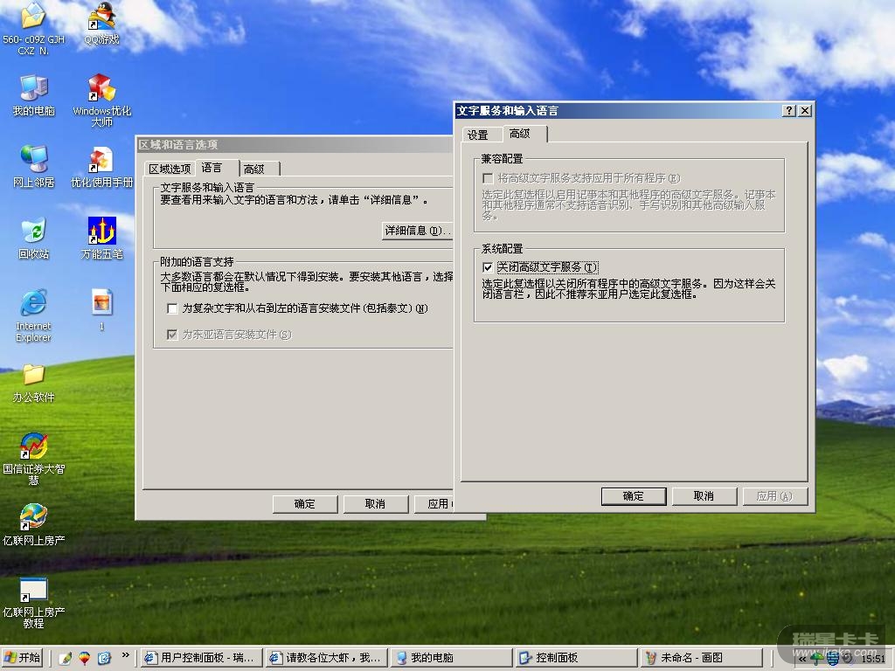Viewport: 895px width, 671px height.
Task: Switch to the 区域选项 tab
Action: pos(169,169)
